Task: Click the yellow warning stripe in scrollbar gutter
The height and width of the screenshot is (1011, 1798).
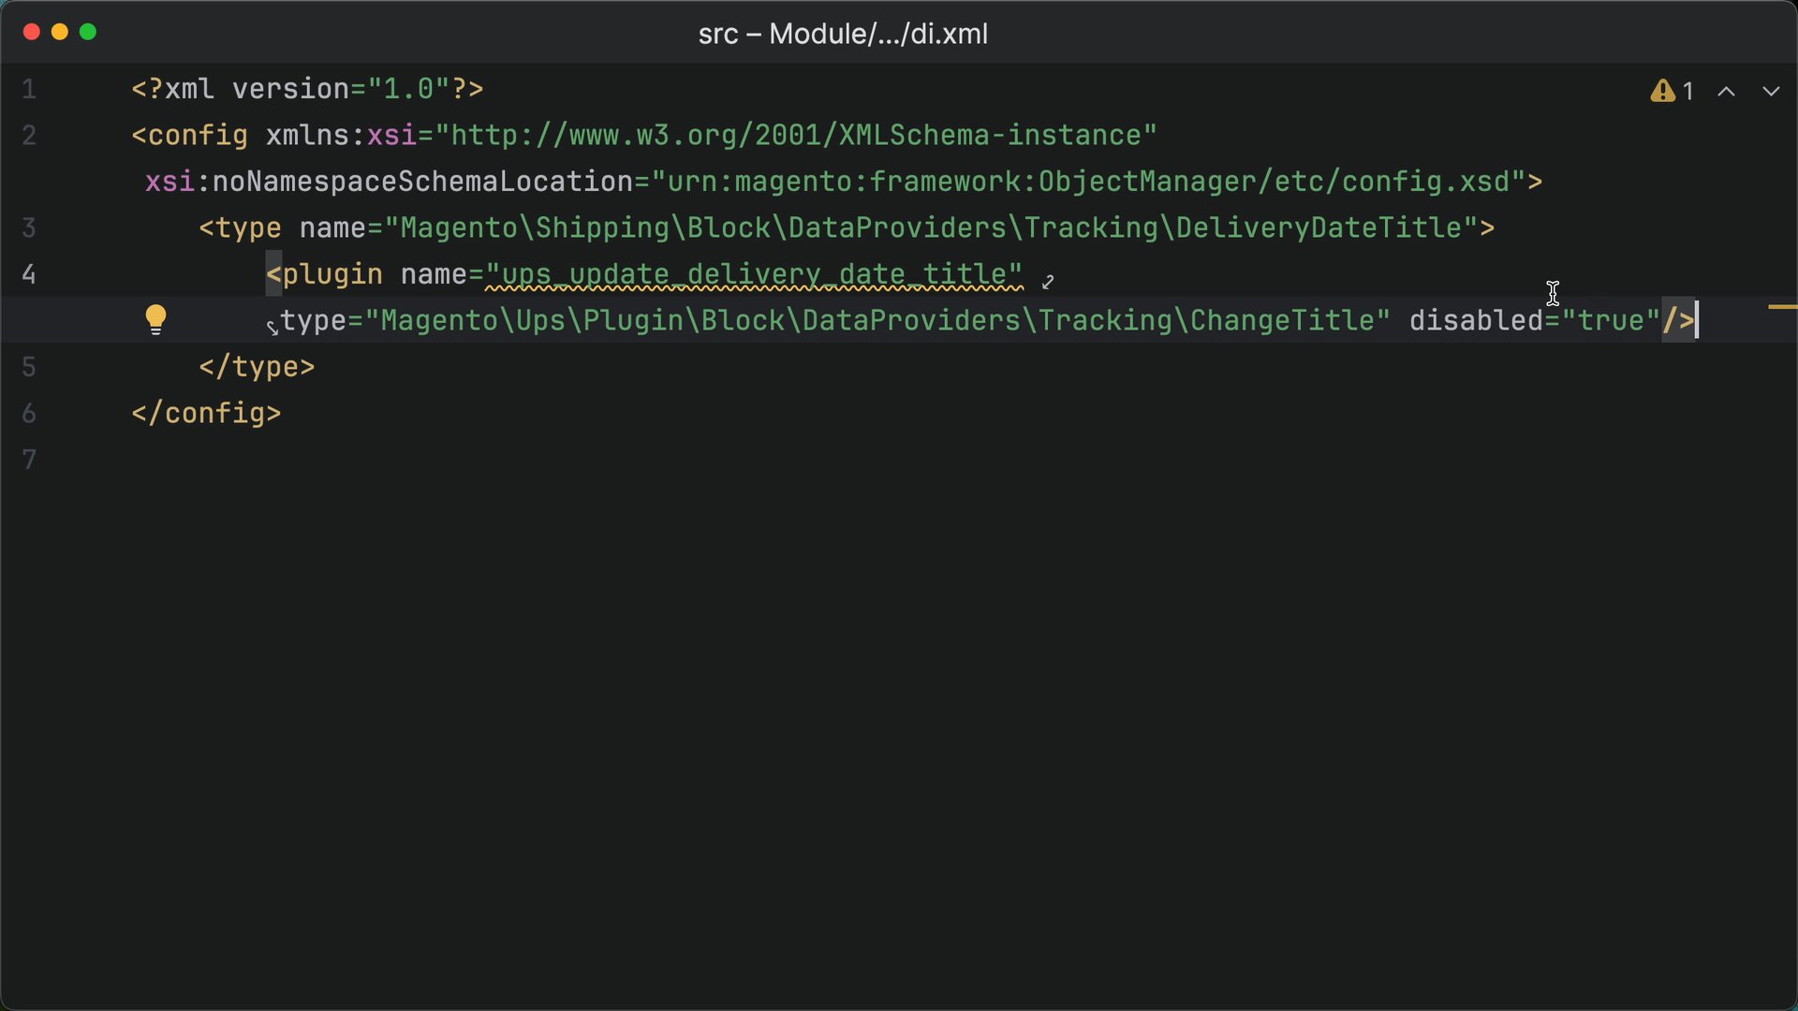Action: [1782, 306]
